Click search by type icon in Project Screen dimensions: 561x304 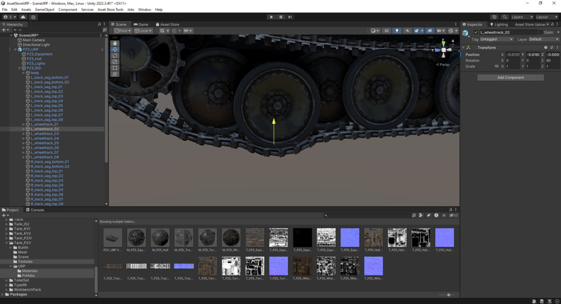point(421,216)
